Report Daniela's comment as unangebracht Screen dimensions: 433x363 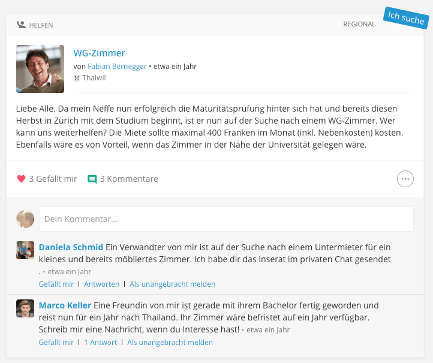(x=172, y=284)
